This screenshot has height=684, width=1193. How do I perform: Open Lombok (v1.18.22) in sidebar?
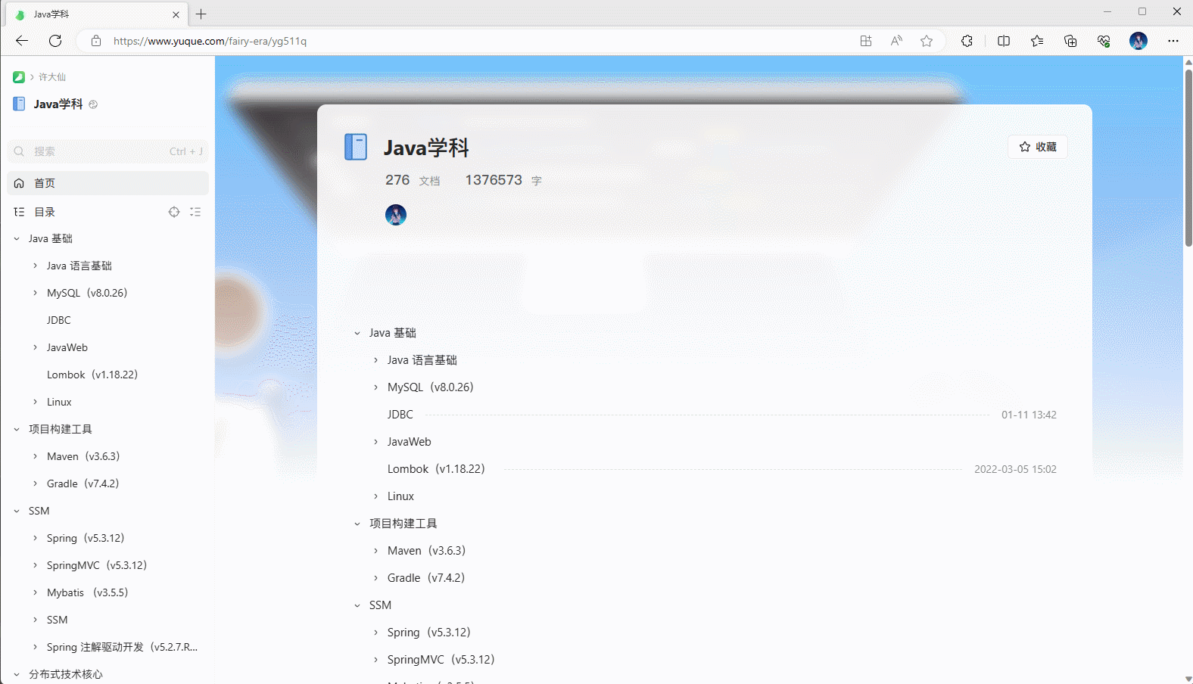92,375
